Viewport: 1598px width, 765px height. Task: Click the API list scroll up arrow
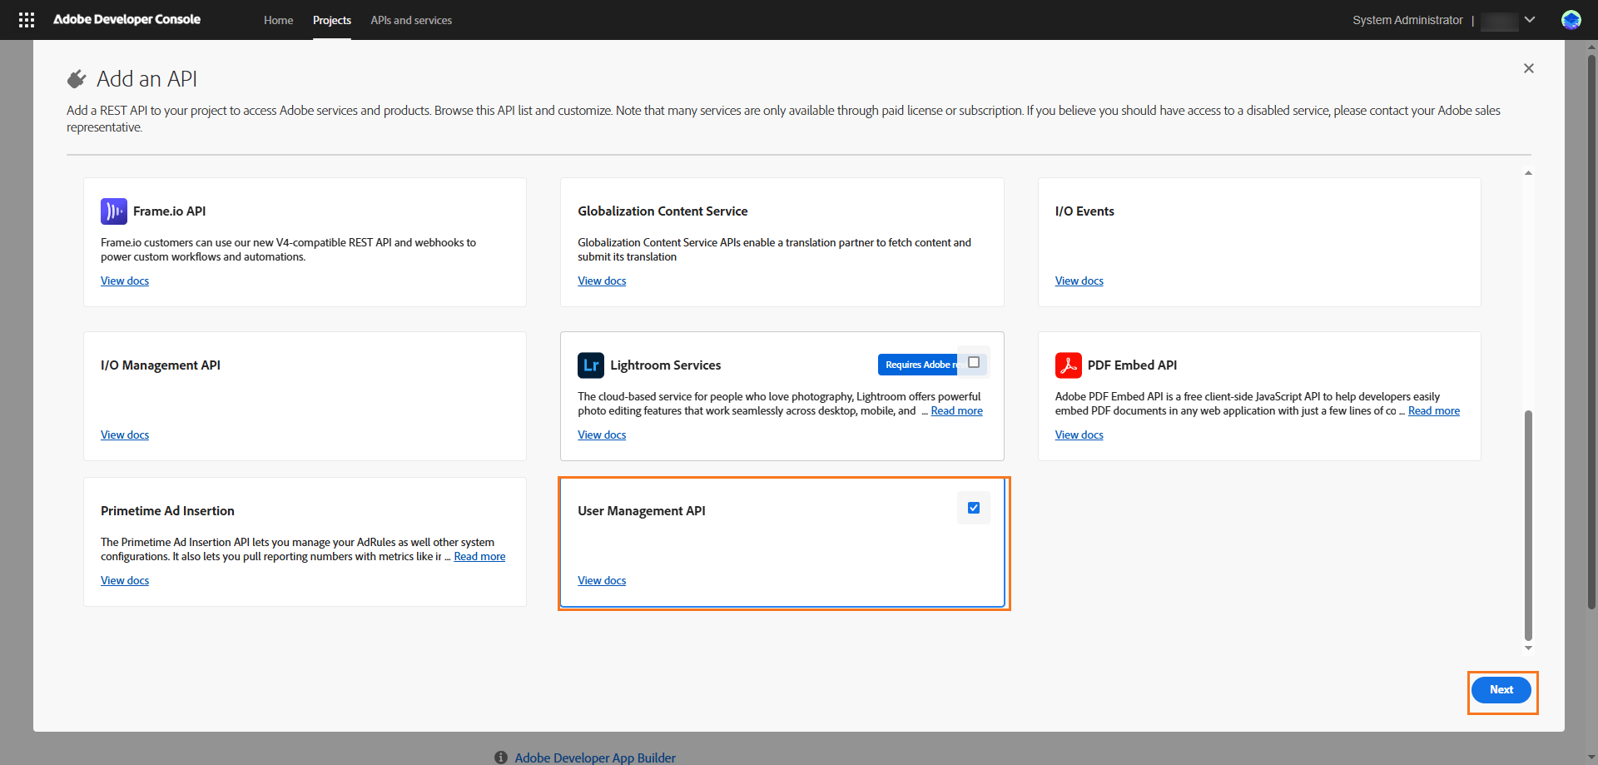tap(1528, 173)
